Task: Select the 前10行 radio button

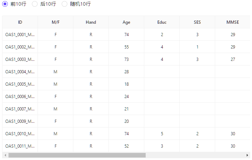Action: coord(5,4)
